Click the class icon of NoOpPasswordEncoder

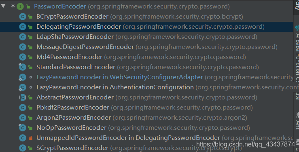click(x=22, y=127)
